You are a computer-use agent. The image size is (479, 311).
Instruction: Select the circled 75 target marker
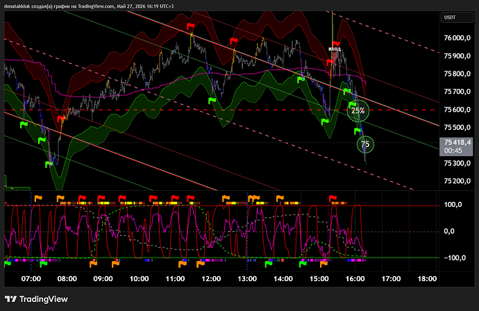click(x=365, y=144)
